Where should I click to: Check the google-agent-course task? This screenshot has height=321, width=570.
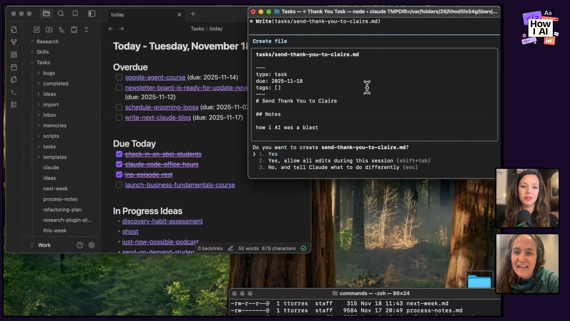coord(119,77)
